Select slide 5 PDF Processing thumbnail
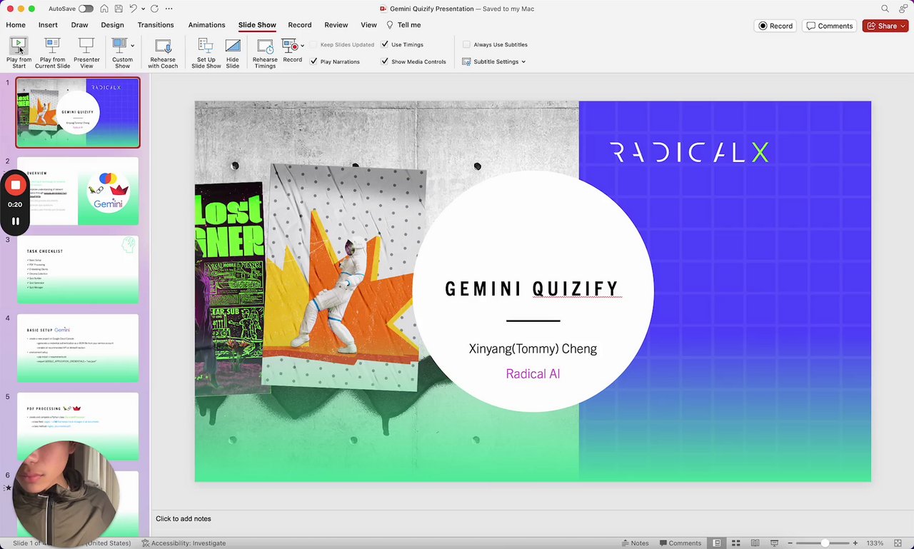Image resolution: width=914 pixels, height=549 pixels. 78,427
